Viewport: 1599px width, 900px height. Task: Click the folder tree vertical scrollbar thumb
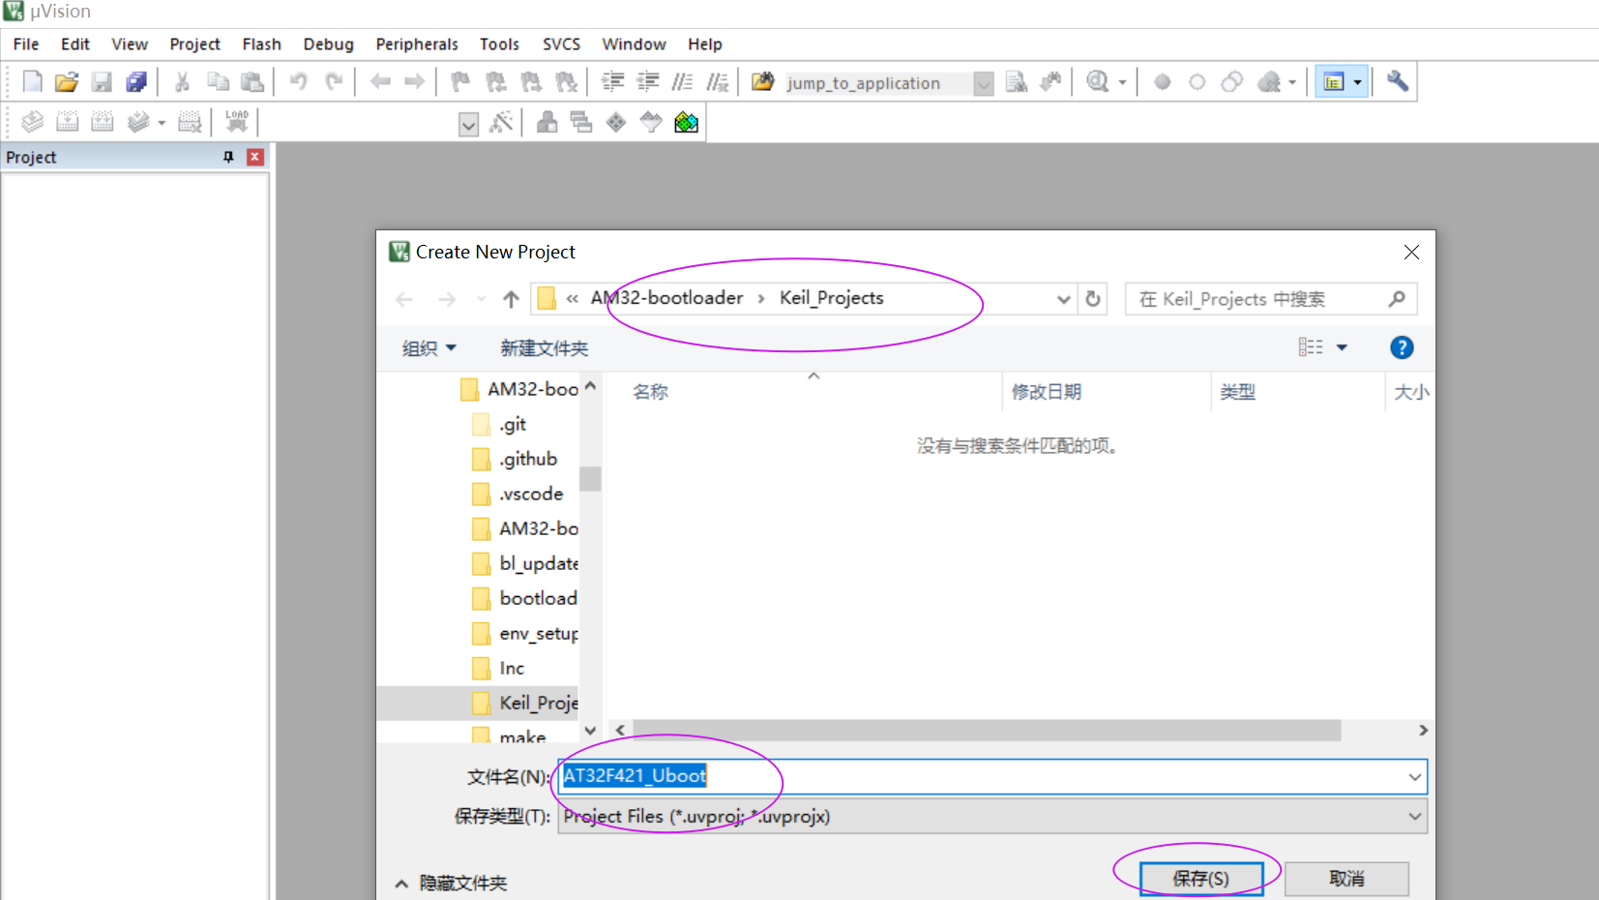[590, 479]
